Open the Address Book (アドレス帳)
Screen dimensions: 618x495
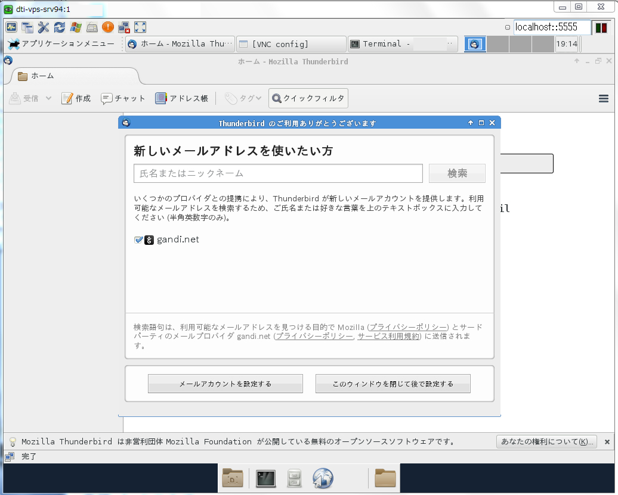(x=181, y=98)
